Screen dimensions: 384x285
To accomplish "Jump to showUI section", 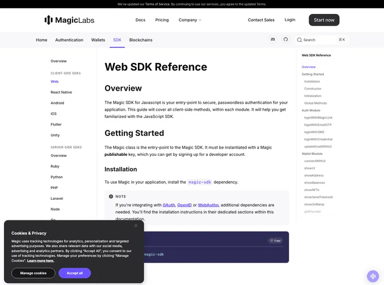I will click(310, 168).
